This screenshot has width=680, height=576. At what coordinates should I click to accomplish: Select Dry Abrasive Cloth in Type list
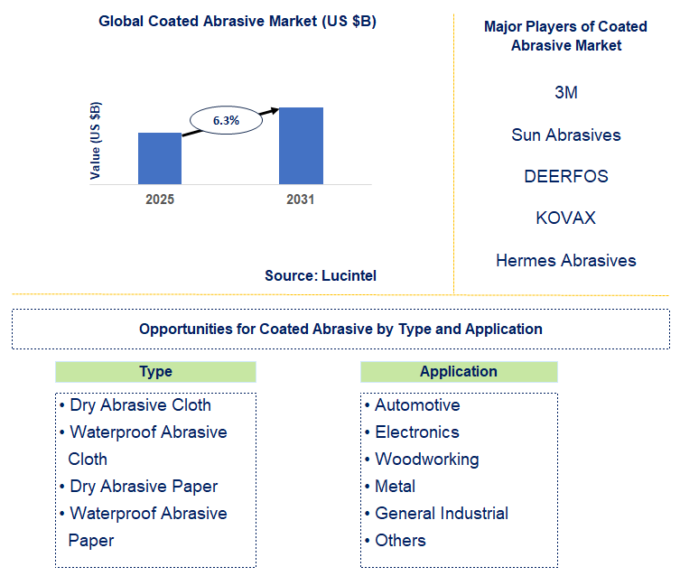pyautogui.click(x=140, y=405)
